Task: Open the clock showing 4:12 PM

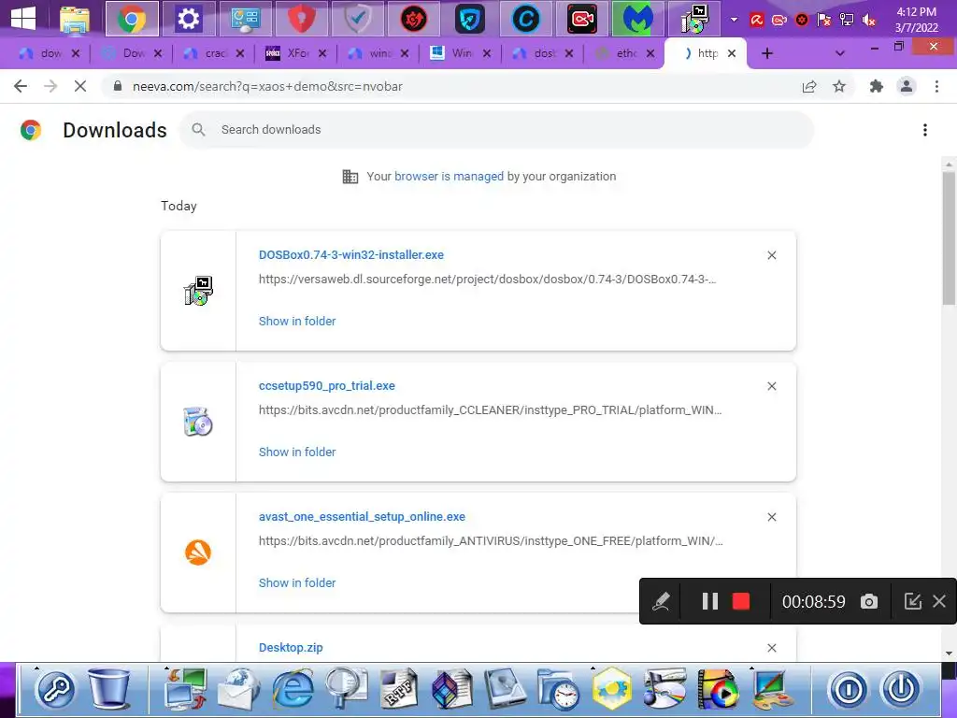Action: tap(916, 20)
